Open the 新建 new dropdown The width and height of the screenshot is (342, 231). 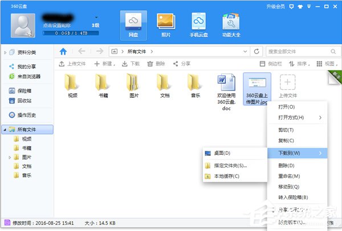tap(104, 64)
